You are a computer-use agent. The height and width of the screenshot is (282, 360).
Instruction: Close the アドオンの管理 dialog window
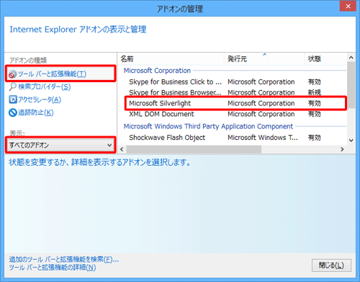tap(348, 6)
